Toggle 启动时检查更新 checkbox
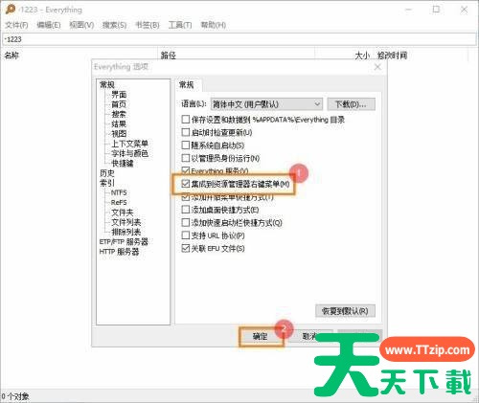 click(186, 132)
